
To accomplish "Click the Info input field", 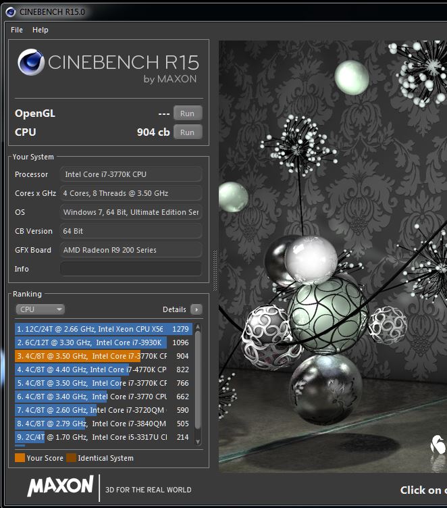I will pyautogui.click(x=131, y=269).
